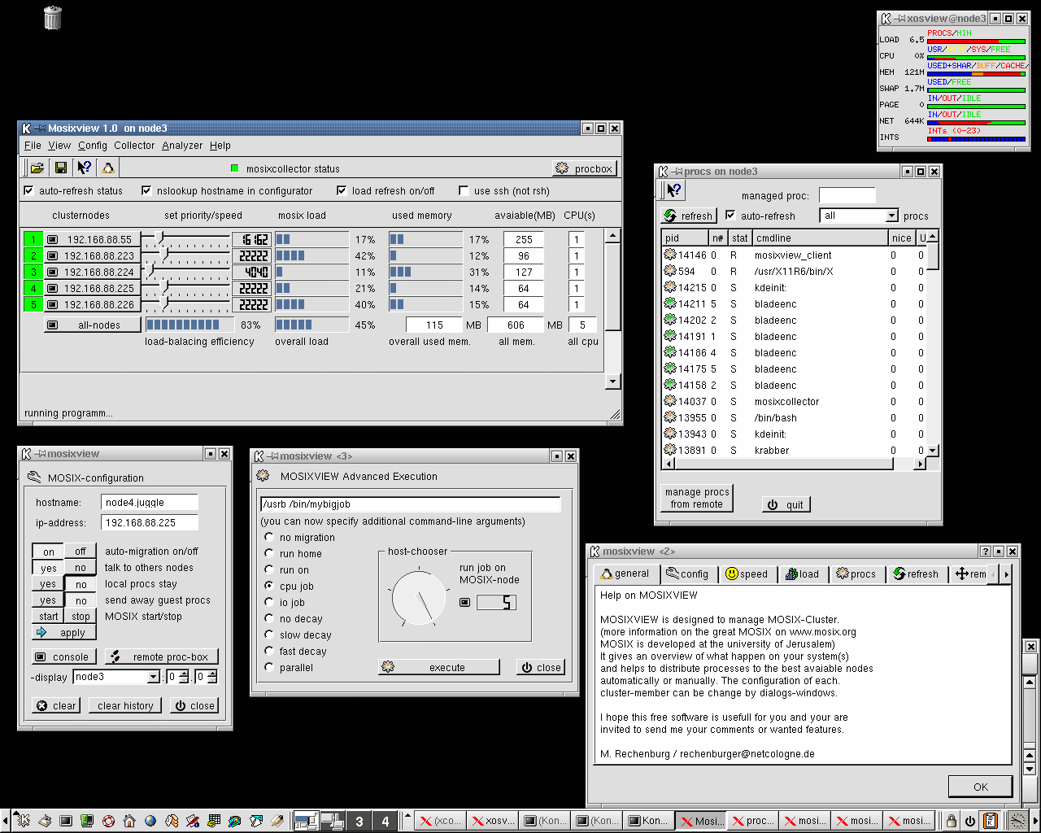Image resolution: width=1041 pixels, height=833 pixels.
Task: Click the hostname field node4.juggle
Action: point(150,502)
